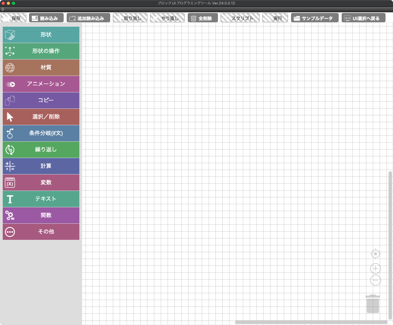
Task: Click the 追加読み込み (additional load) button
Action: [x=88, y=18]
